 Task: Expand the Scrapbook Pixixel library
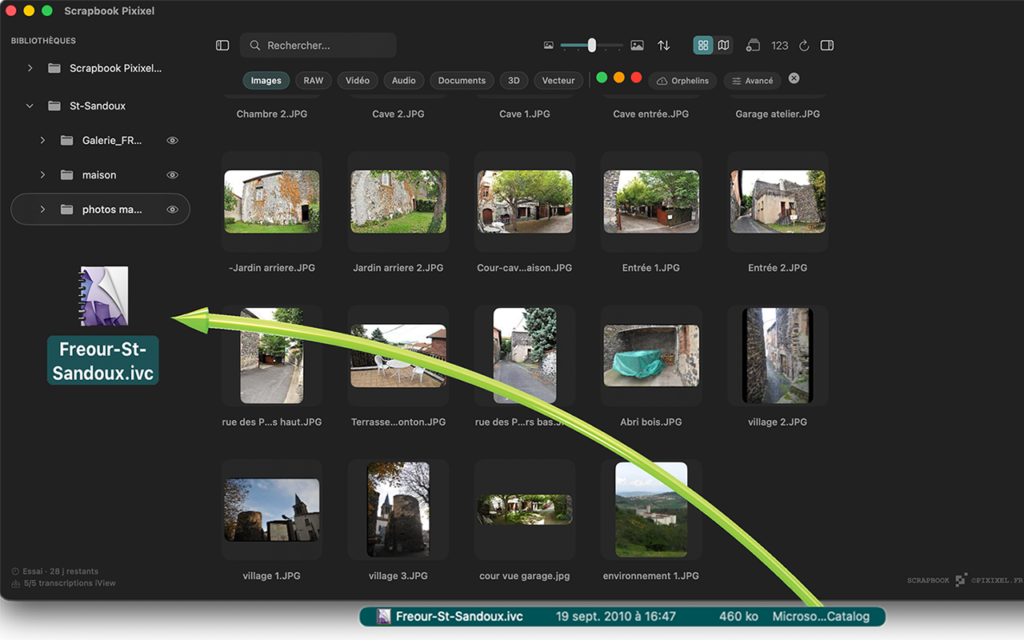pos(30,68)
